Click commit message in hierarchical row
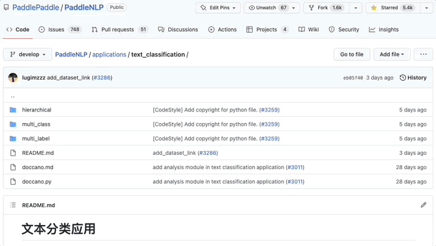The height and width of the screenshot is (246, 436). tap(205, 110)
